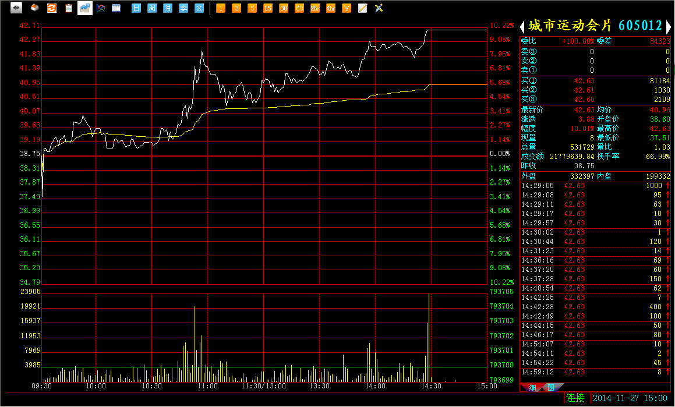Go to previous stock with left arrow

tap(522, 27)
